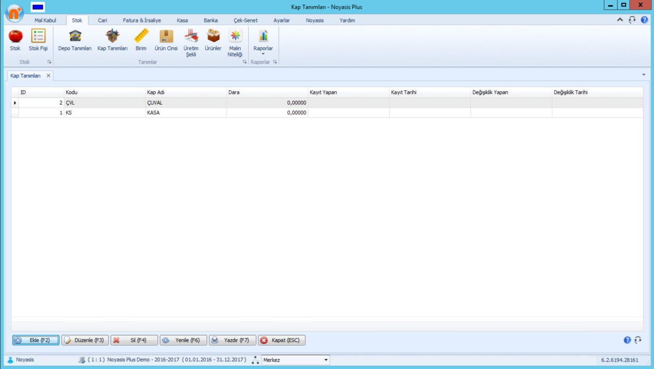Open the tab list dropdown arrow at right
Screen dimensions: 654x369
point(644,75)
